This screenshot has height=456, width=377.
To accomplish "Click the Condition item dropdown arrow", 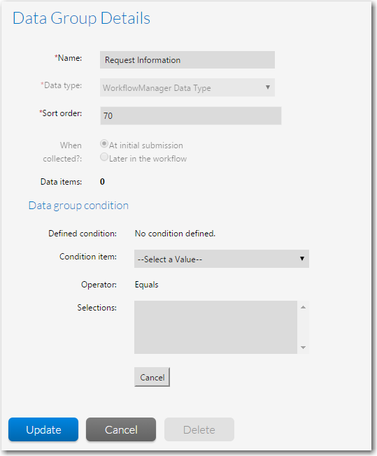I will pyautogui.click(x=302, y=259).
